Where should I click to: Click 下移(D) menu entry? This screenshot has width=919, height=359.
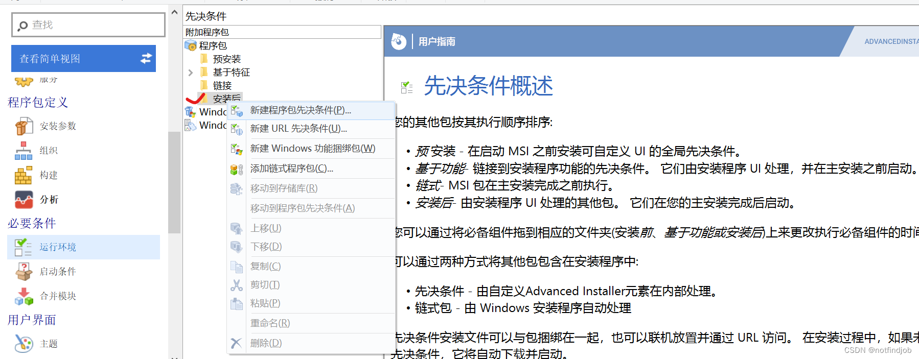coord(311,247)
